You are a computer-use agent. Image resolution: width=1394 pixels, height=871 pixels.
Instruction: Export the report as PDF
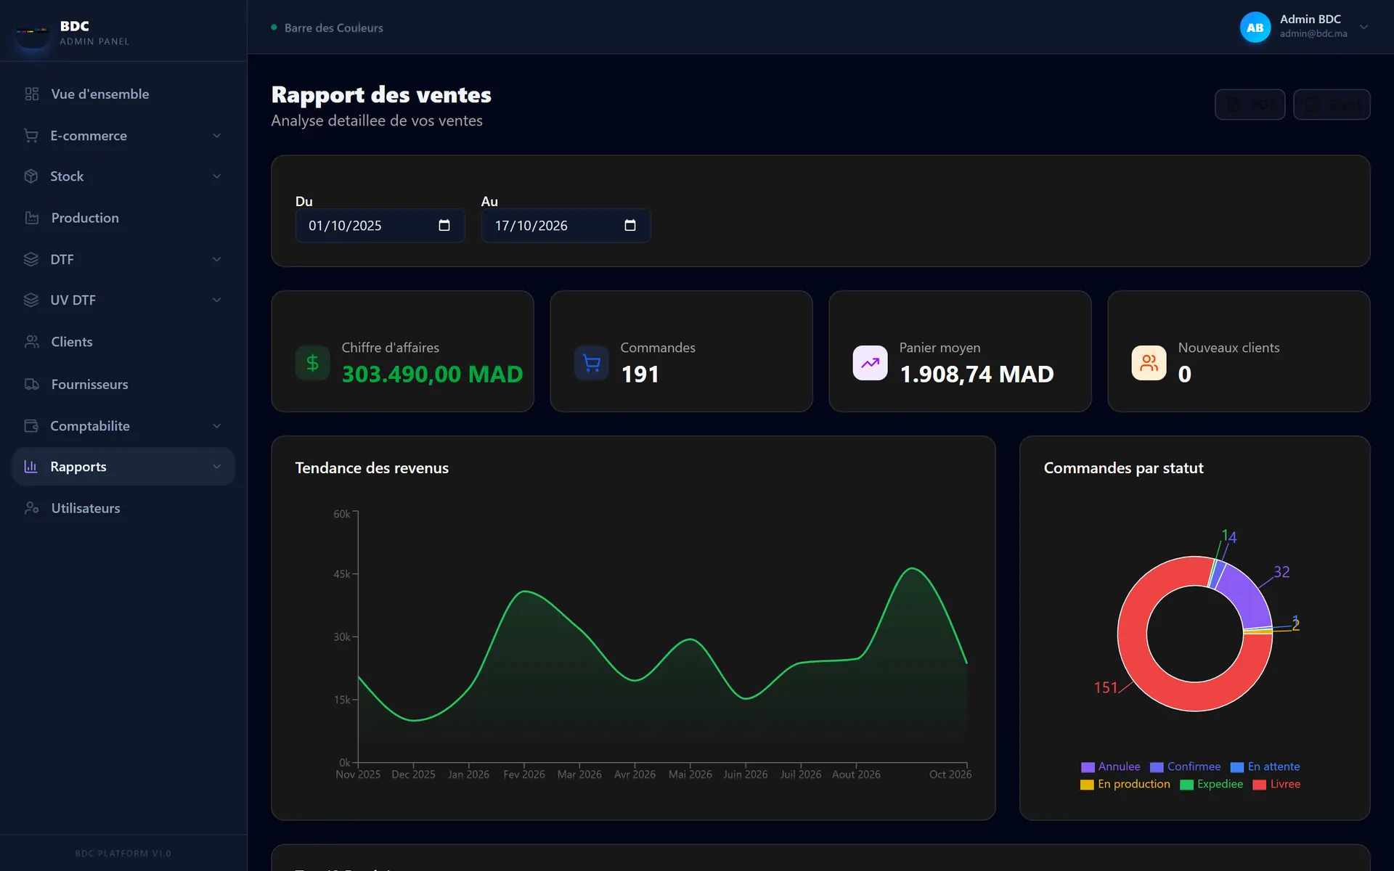(1250, 105)
